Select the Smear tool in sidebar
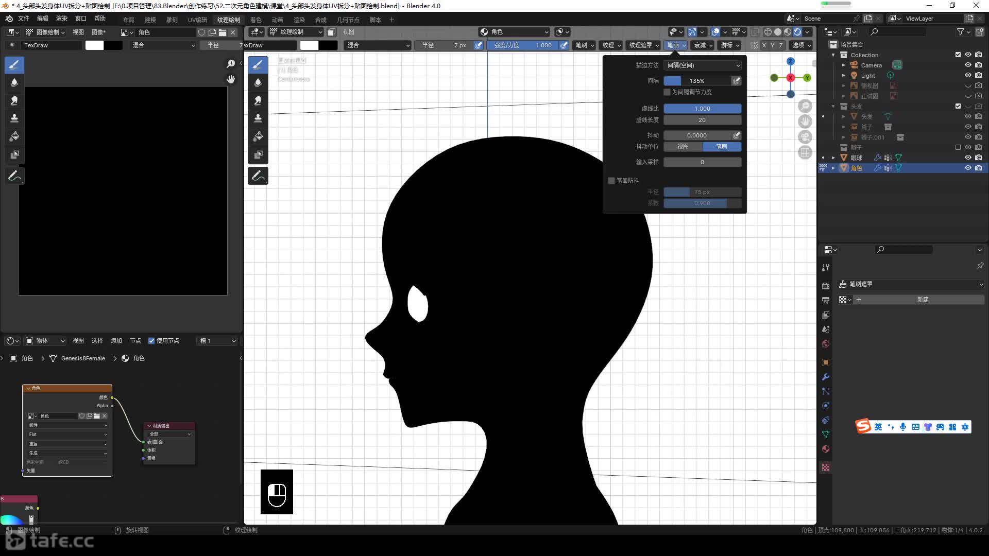This screenshot has width=989, height=556. (14, 100)
